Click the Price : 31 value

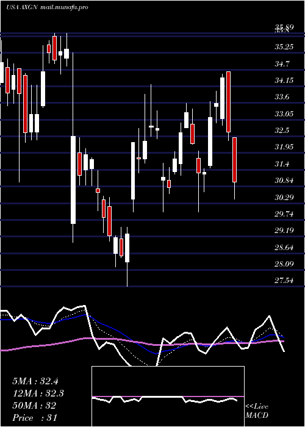(35, 417)
